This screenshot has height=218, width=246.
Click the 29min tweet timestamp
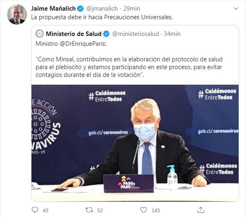(x=132, y=9)
